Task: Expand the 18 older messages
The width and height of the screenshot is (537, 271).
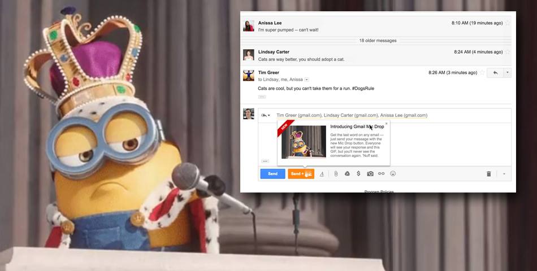Action: (x=378, y=41)
